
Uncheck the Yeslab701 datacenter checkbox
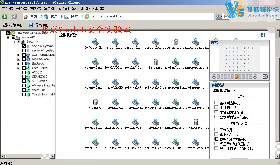click(13, 37)
